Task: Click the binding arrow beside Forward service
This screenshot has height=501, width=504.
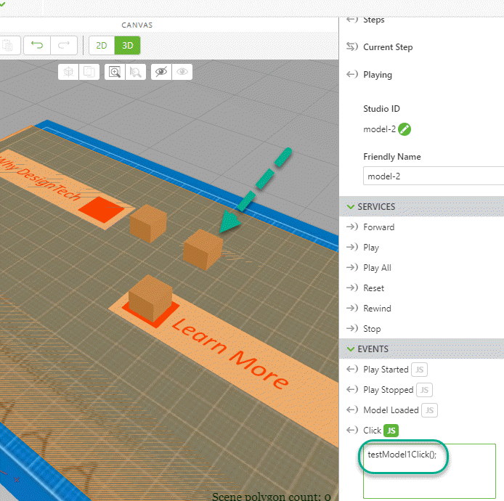Action: pos(352,227)
